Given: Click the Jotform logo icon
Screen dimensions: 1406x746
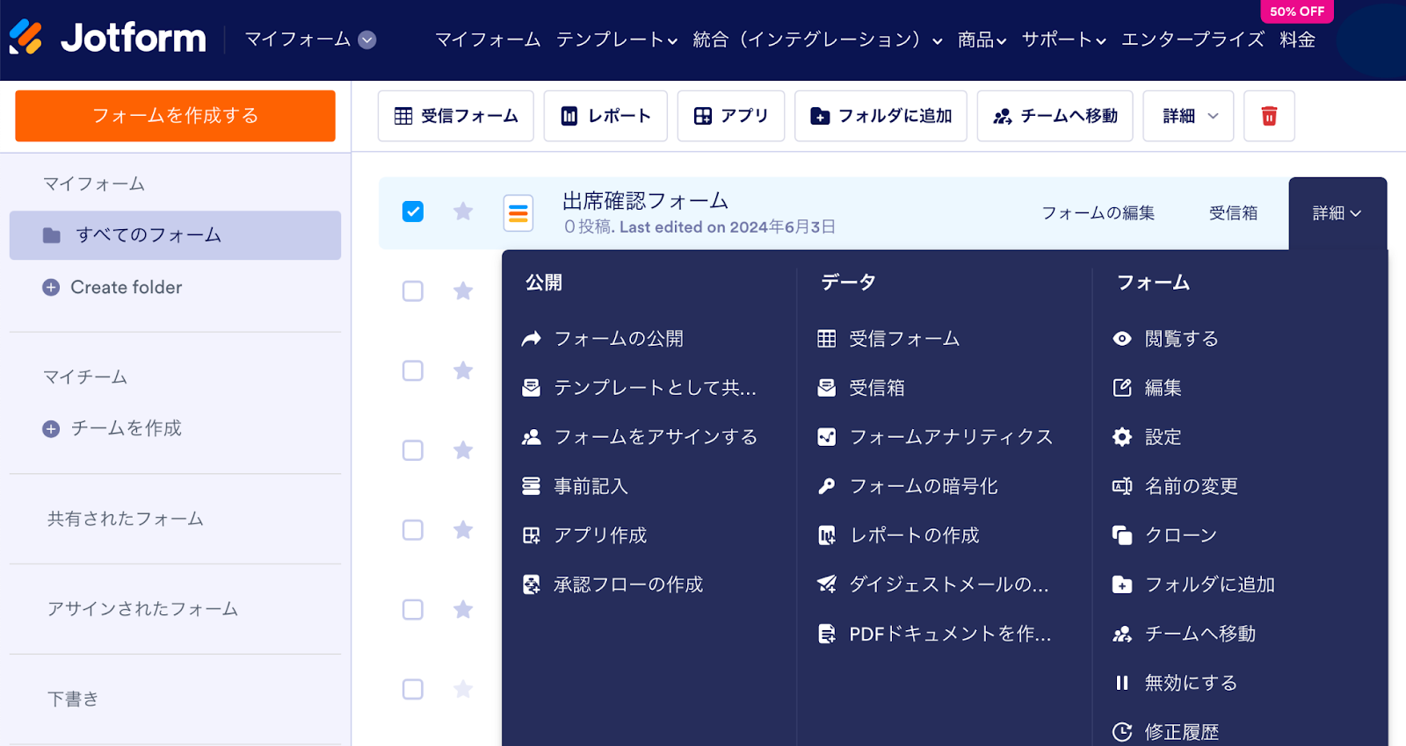Looking at the screenshot, I should point(25,38).
